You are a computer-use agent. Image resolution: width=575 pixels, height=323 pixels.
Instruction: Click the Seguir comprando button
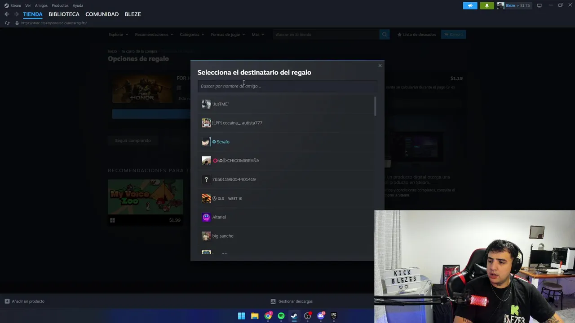pos(133,141)
